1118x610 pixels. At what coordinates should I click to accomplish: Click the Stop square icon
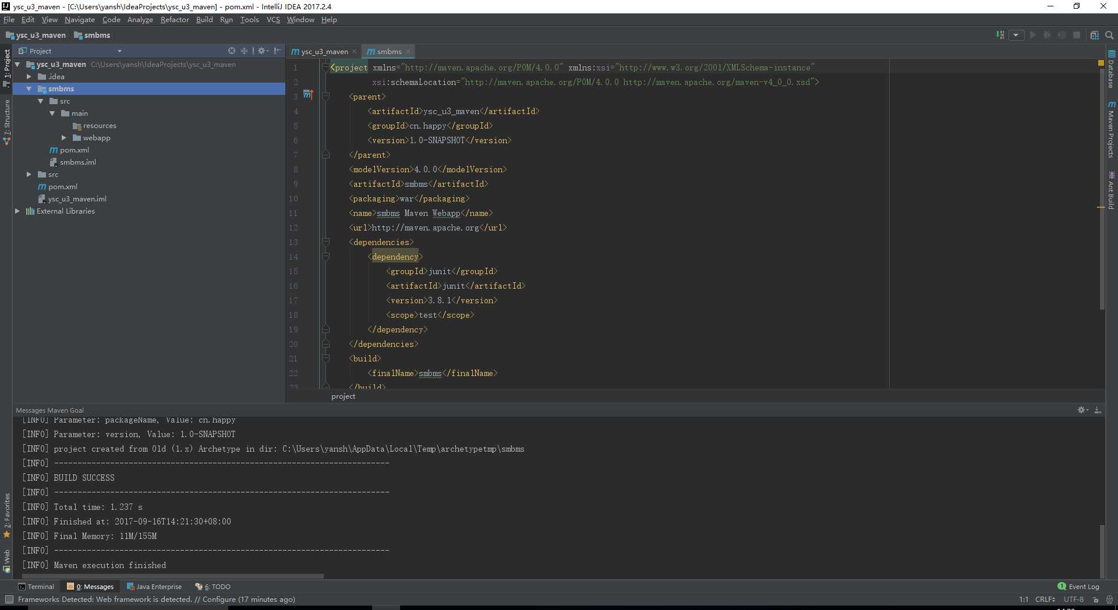click(1077, 35)
